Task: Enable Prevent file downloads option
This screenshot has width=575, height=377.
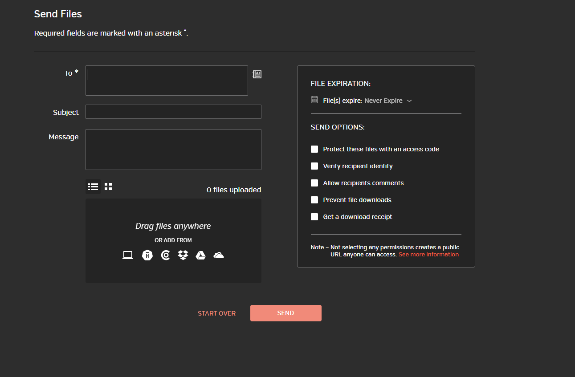Action: (314, 200)
